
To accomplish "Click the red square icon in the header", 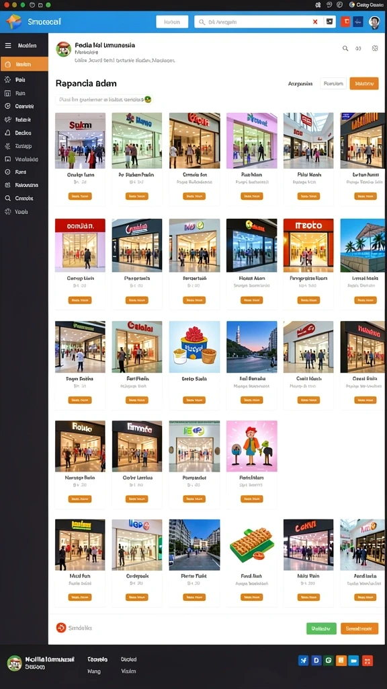I will tap(345, 22).
